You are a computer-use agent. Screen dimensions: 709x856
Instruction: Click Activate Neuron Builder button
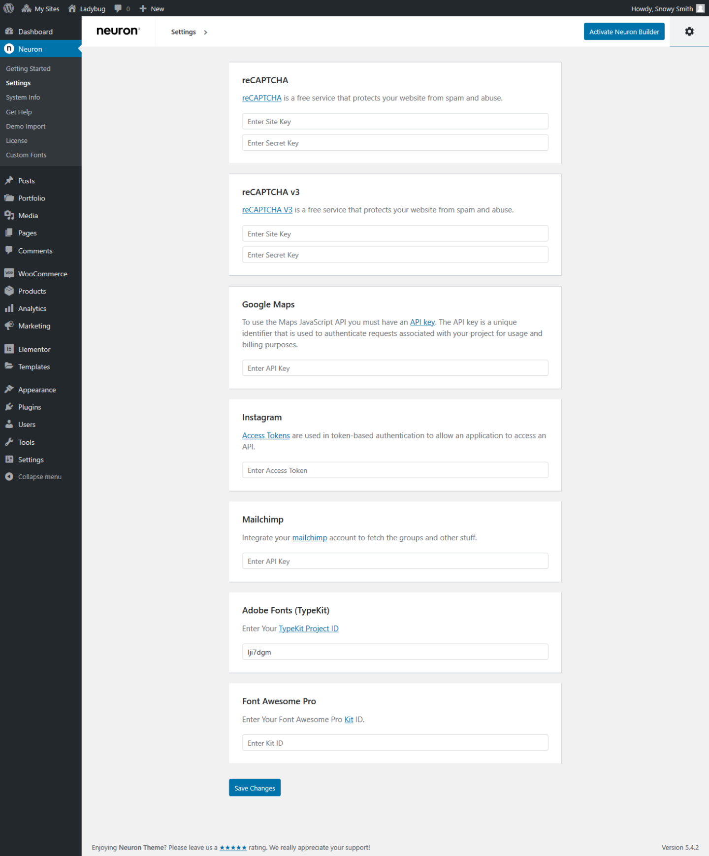pyautogui.click(x=624, y=32)
